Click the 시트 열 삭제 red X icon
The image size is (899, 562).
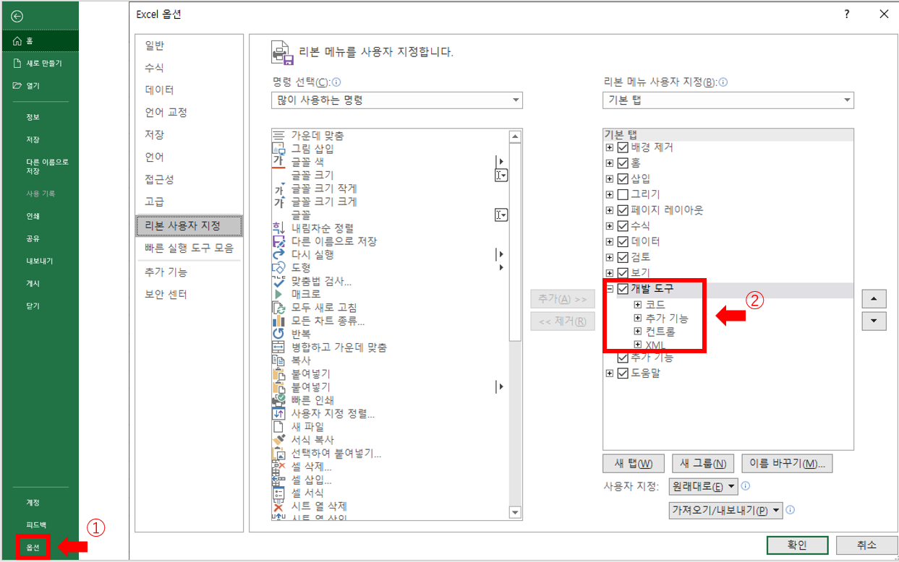(x=278, y=506)
